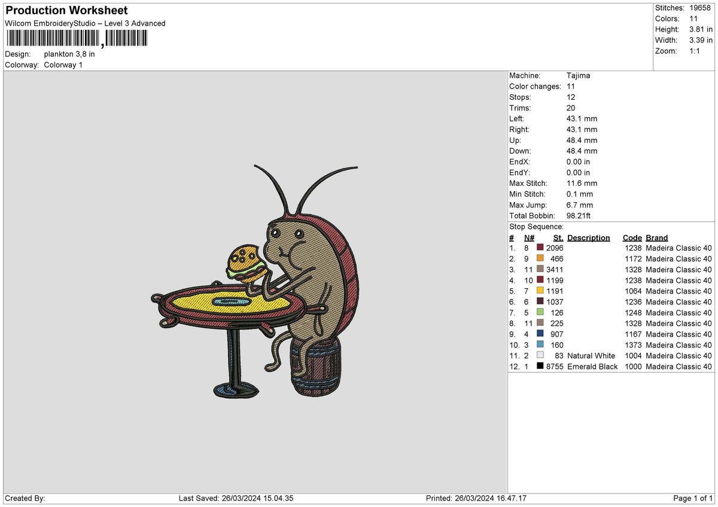This screenshot has width=718, height=507.
Task: Click the Natural White color swatch
Action: [540, 355]
